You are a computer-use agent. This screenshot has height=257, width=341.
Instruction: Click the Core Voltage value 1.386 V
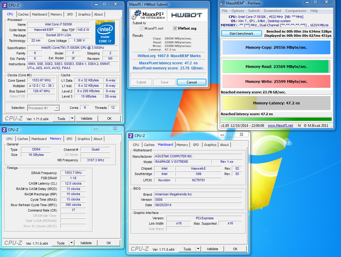(79, 40)
